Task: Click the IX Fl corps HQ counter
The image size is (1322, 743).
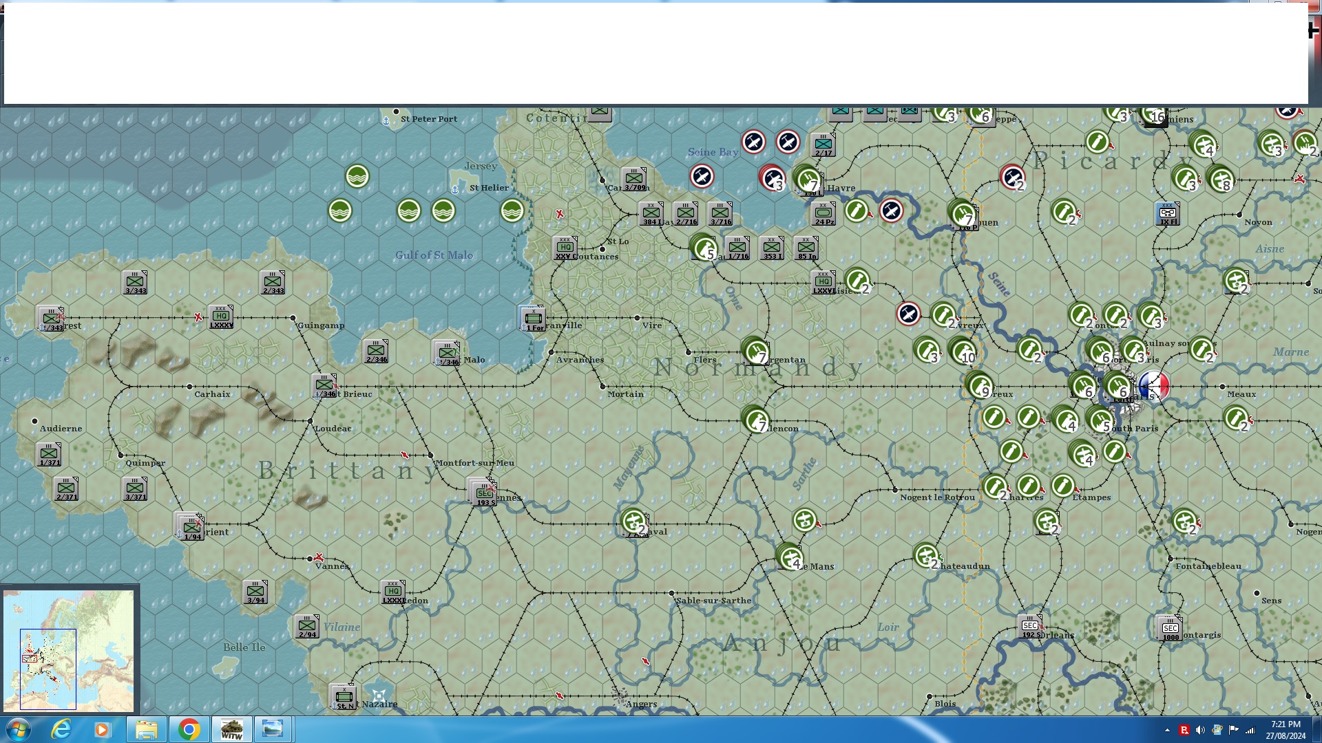Action: (x=1168, y=213)
